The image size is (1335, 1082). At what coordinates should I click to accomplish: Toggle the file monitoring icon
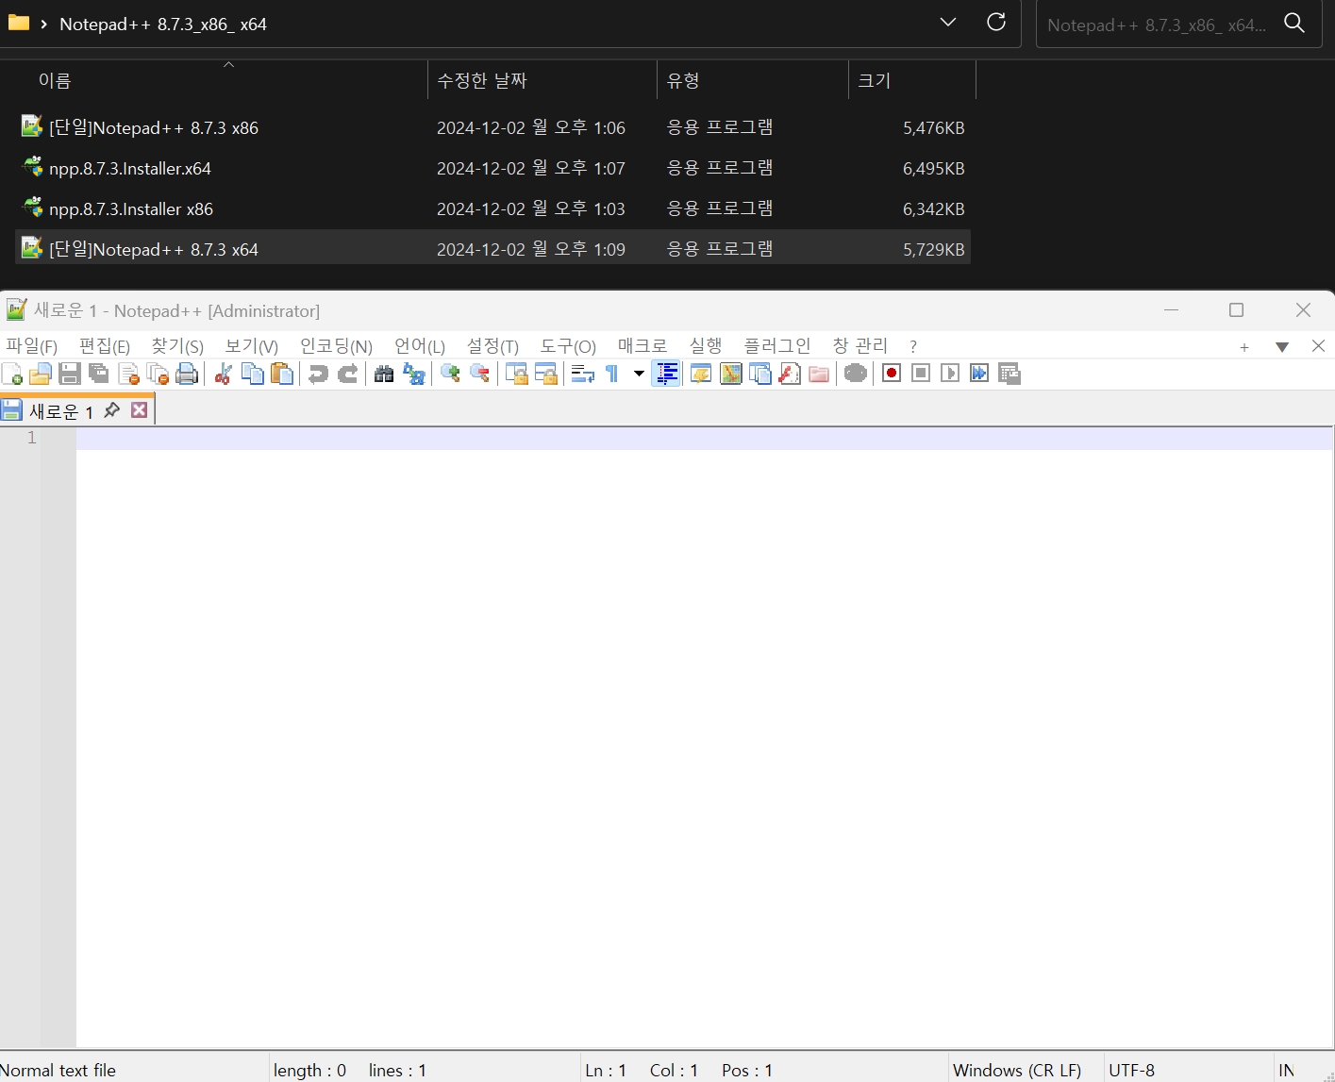tap(856, 374)
